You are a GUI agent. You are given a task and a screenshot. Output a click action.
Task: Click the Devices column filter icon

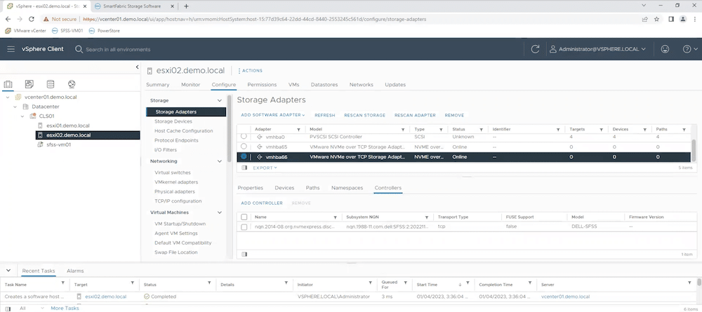coord(644,130)
